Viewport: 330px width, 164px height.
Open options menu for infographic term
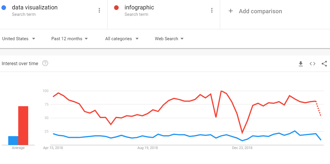(x=212, y=10)
